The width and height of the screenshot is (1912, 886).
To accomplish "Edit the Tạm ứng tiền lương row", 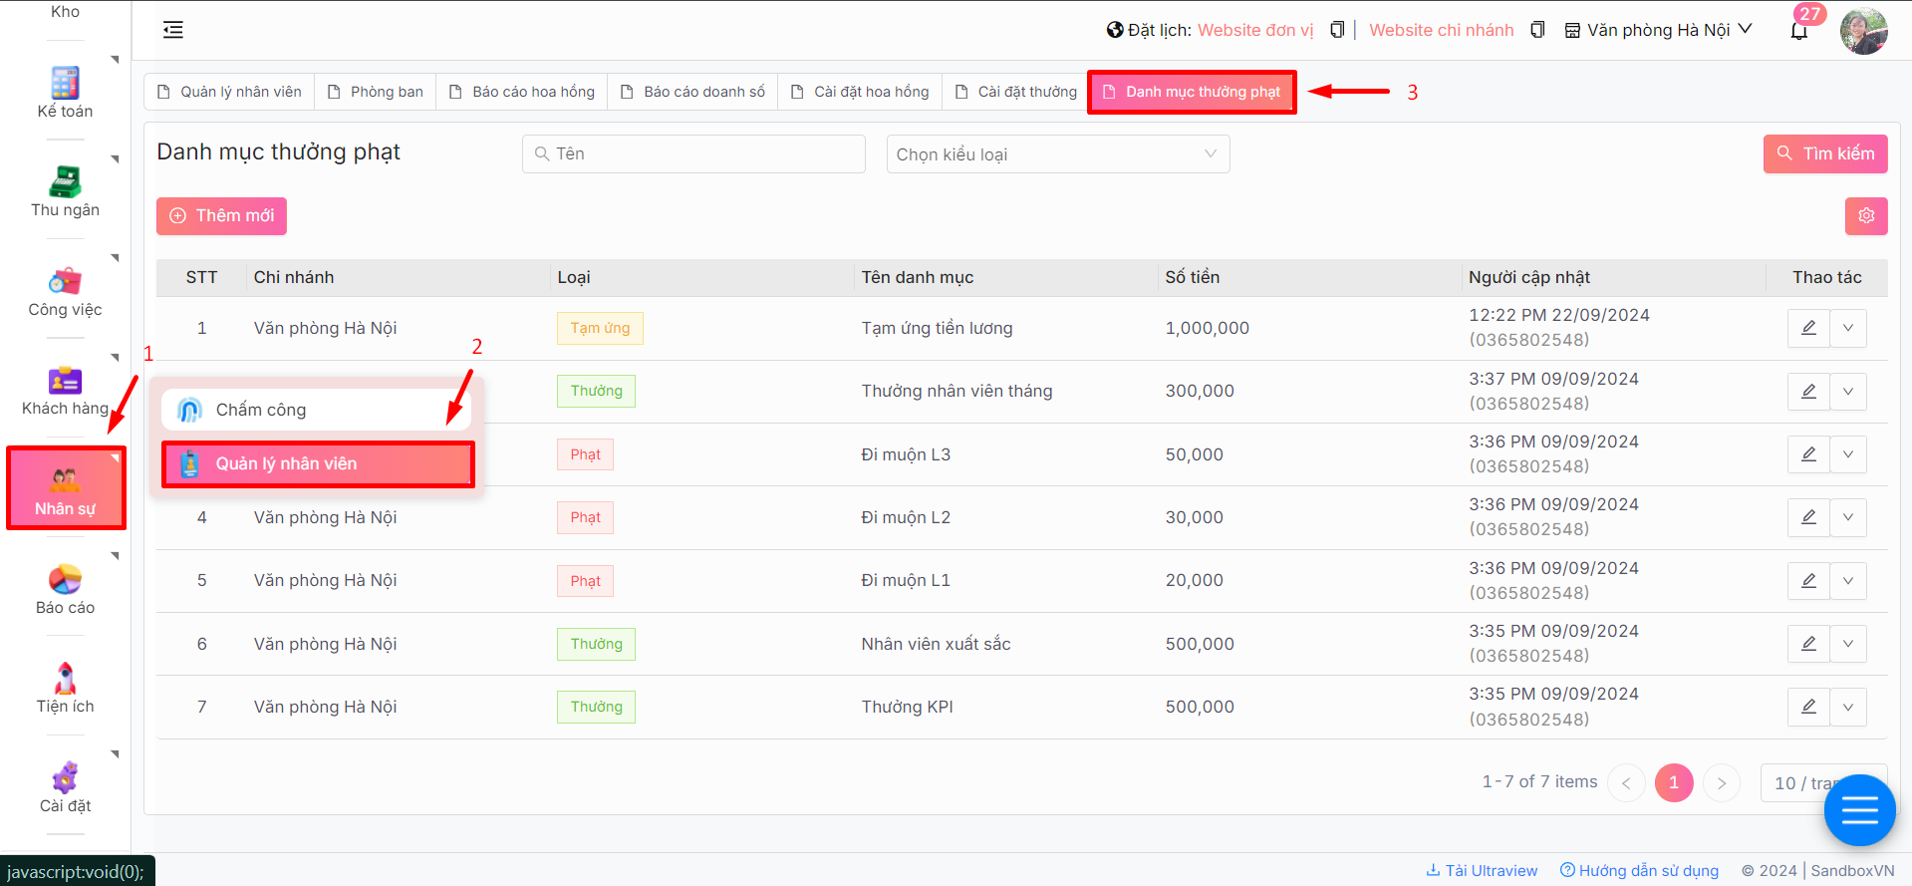I will point(1807,328).
